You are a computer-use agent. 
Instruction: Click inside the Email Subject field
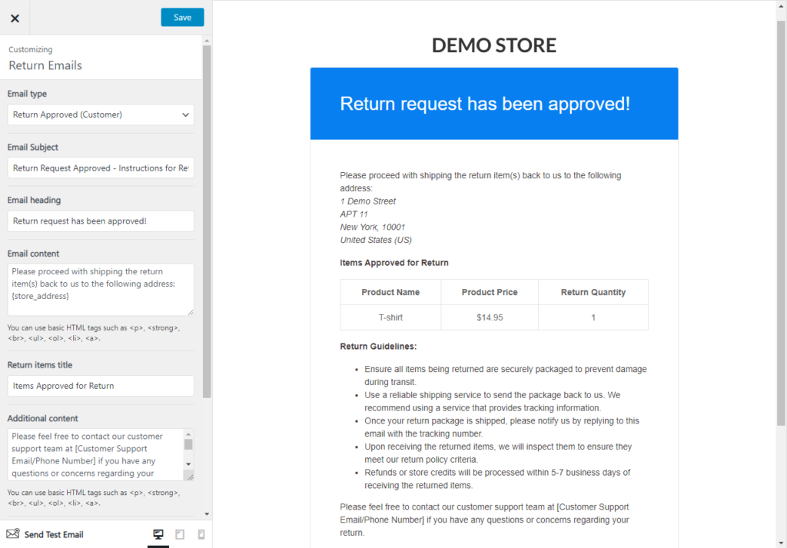[100, 168]
